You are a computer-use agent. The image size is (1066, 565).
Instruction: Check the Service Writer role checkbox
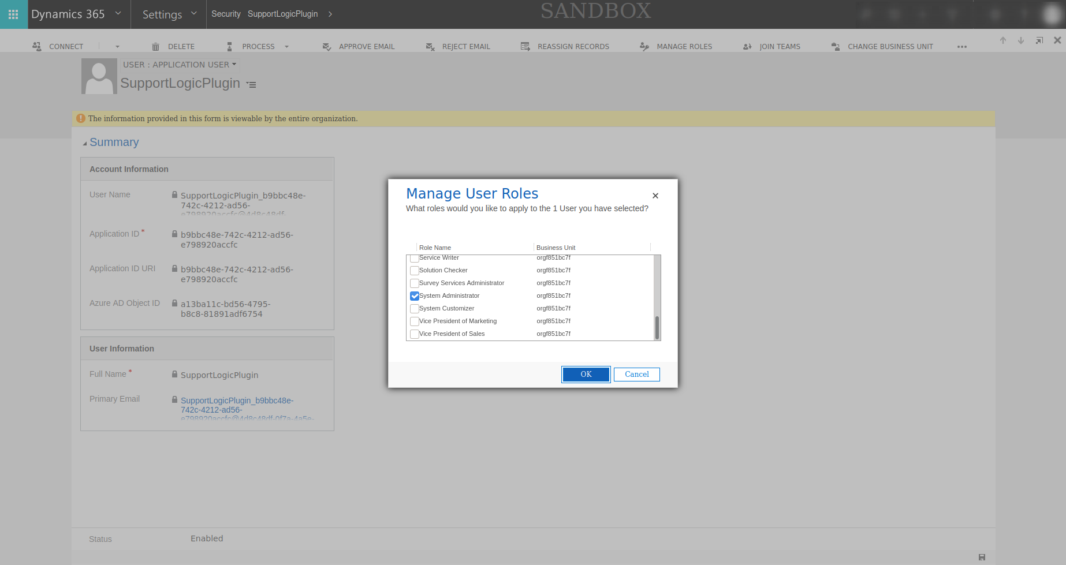coord(414,258)
